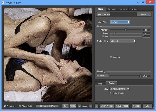Toggle the Preview checkbox

coord(5,106)
